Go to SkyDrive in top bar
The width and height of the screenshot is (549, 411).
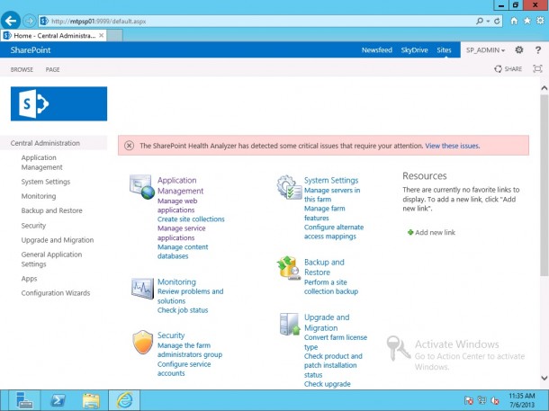coord(414,50)
